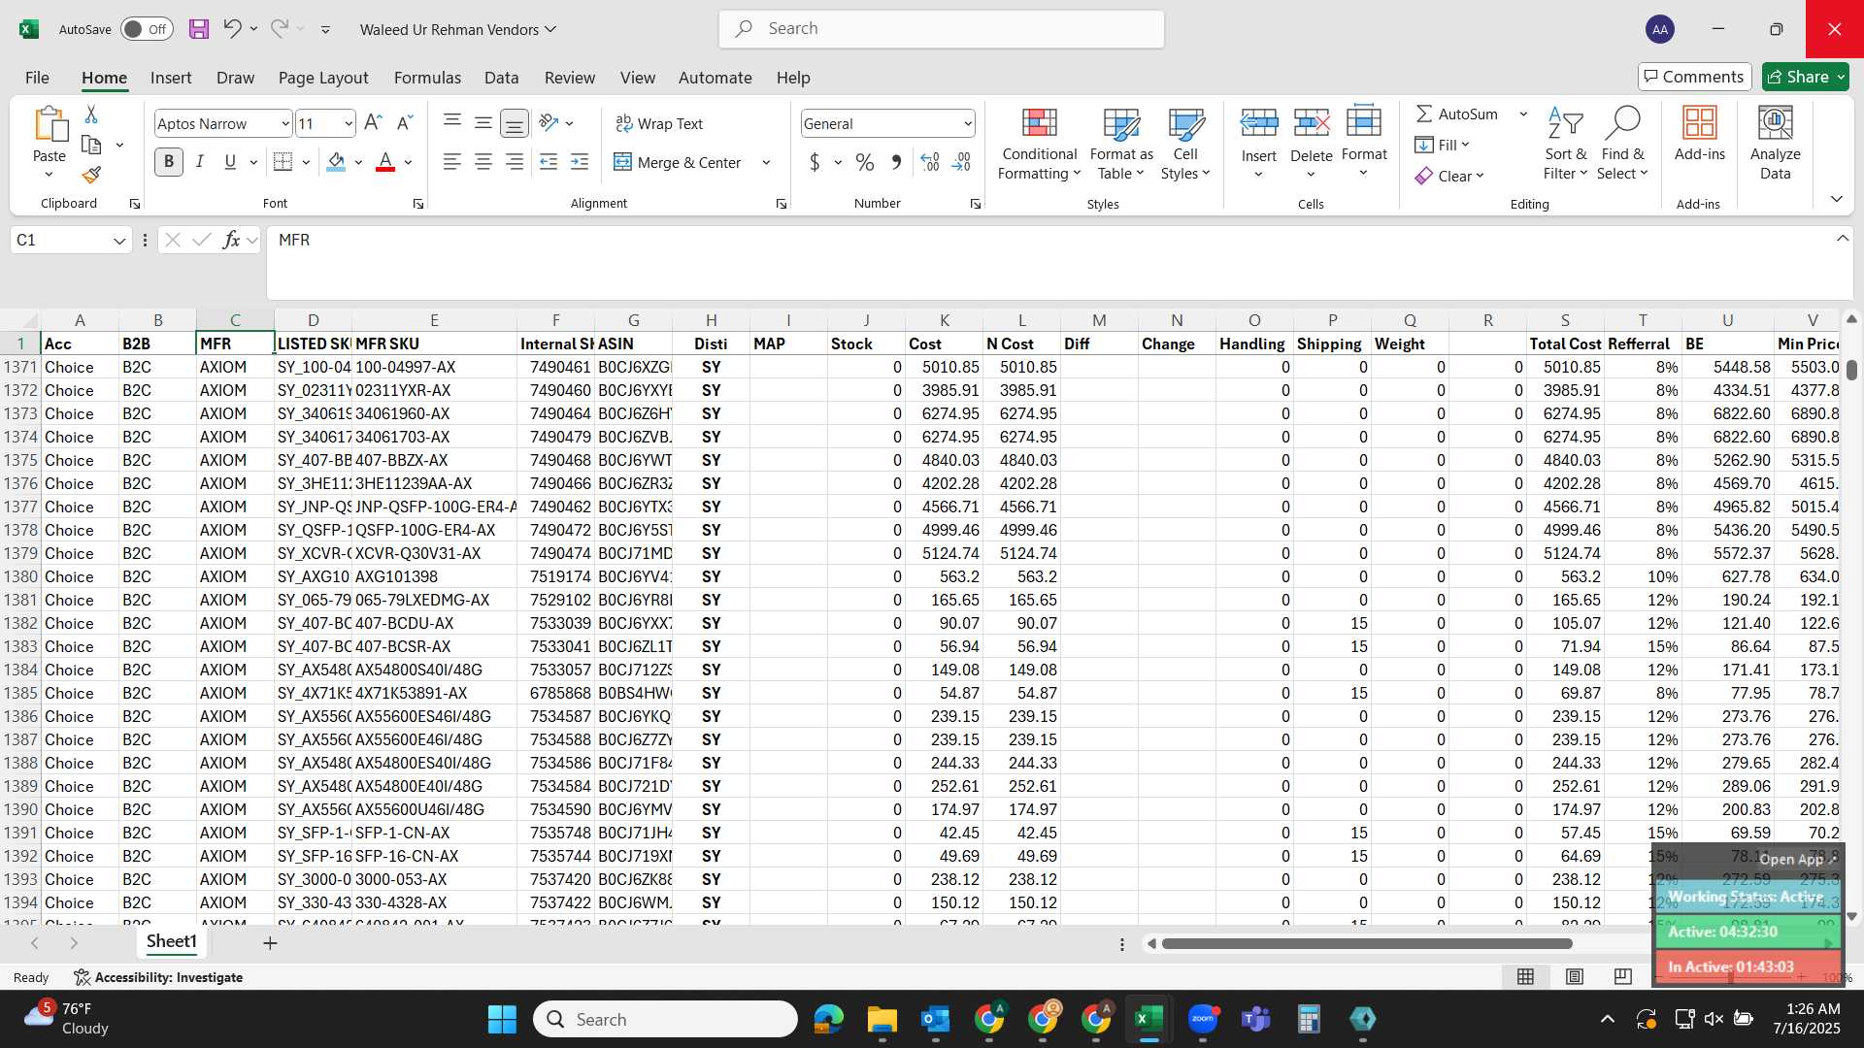Toggle Wrap Text

(659, 123)
